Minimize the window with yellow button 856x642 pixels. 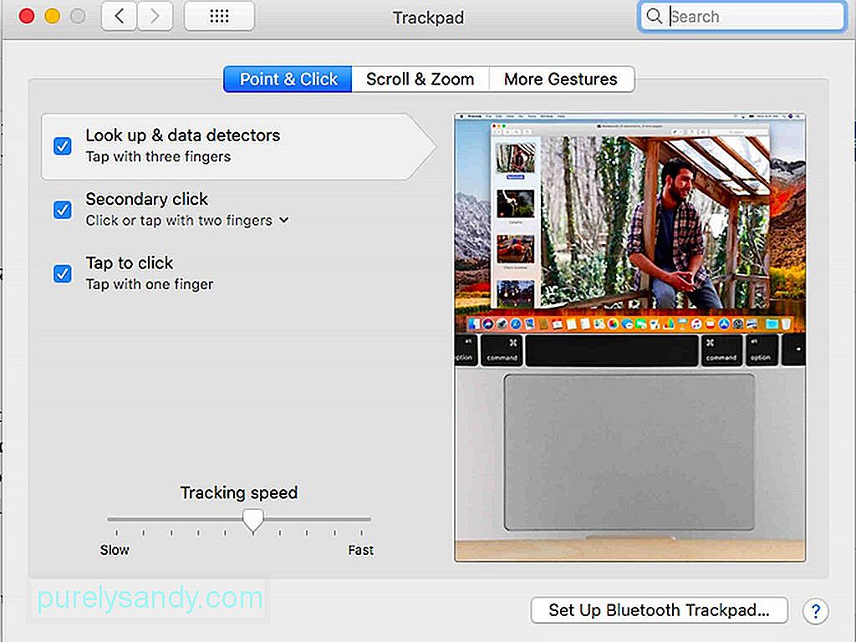tap(53, 16)
